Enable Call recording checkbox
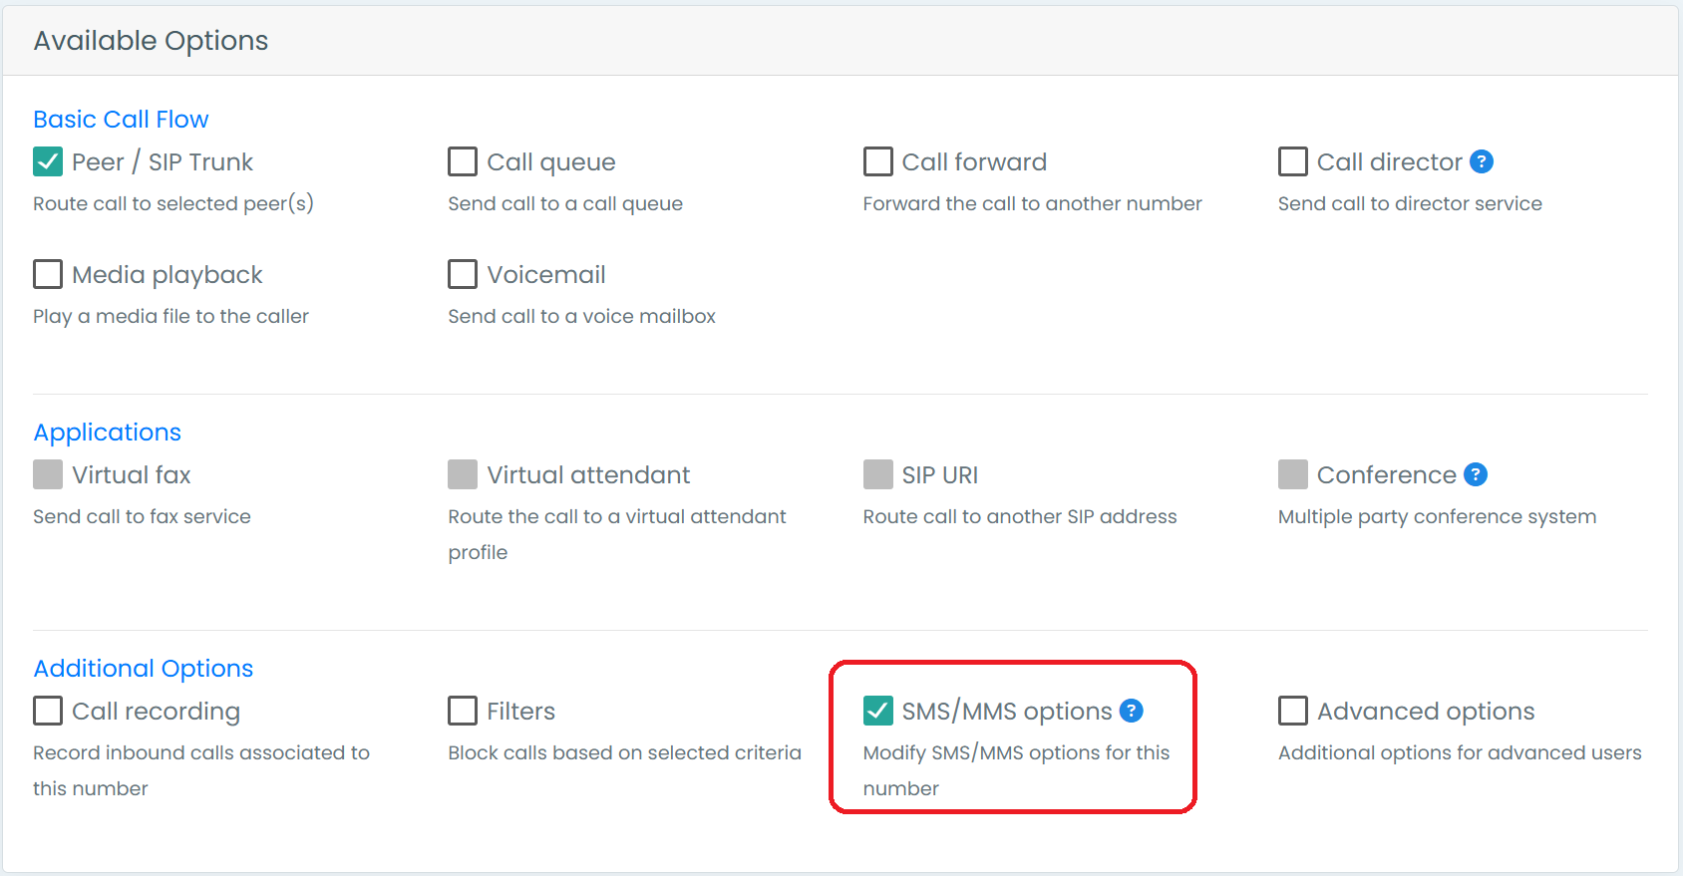The image size is (1683, 876). (48, 711)
